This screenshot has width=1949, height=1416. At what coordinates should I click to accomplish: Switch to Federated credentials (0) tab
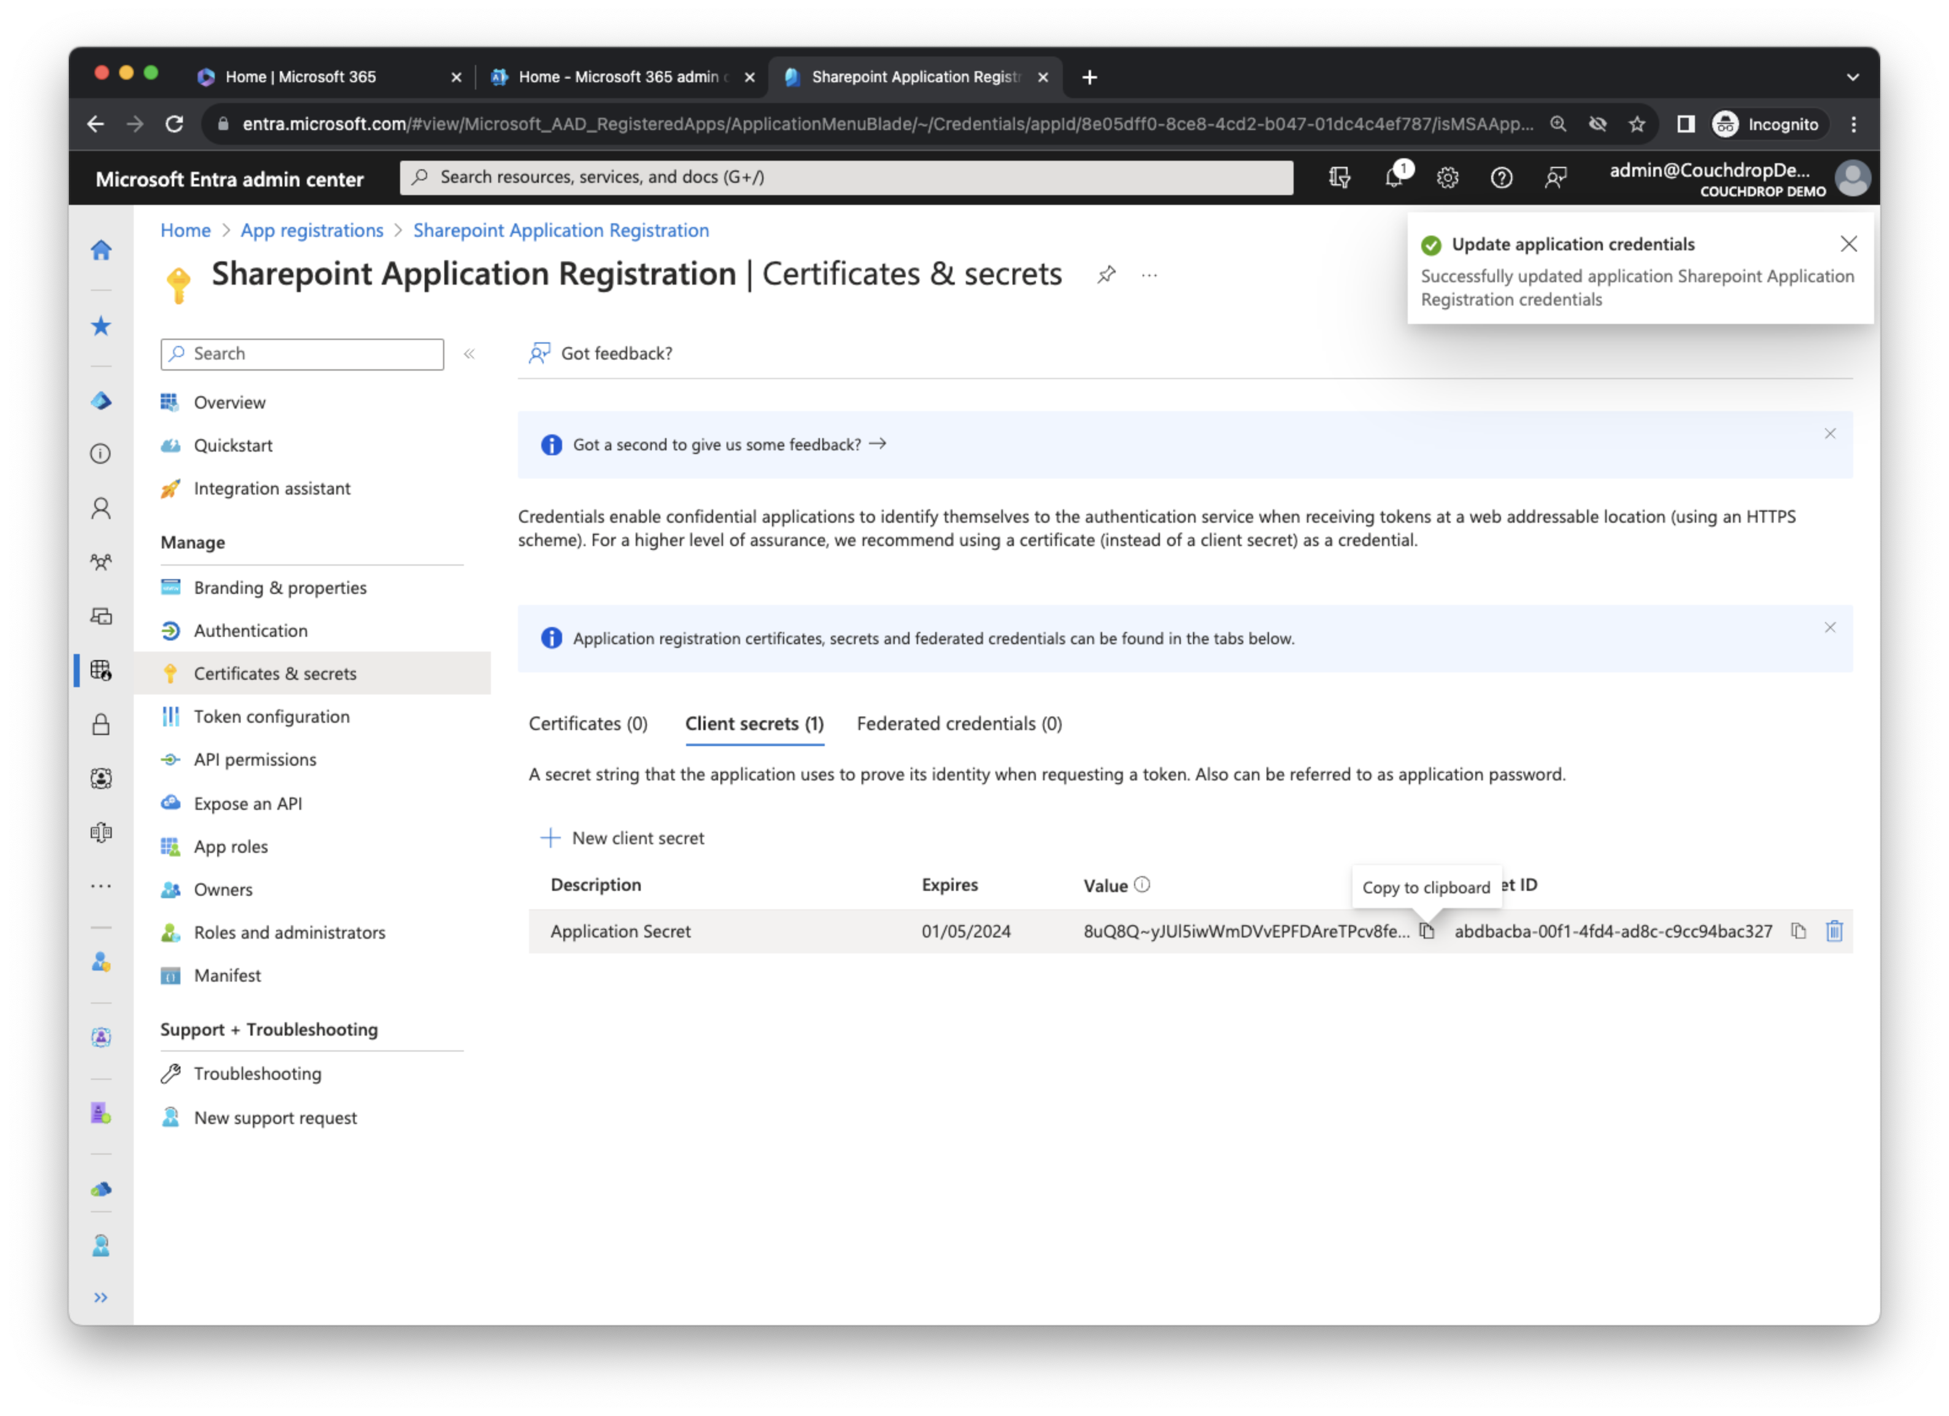click(x=959, y=723)
